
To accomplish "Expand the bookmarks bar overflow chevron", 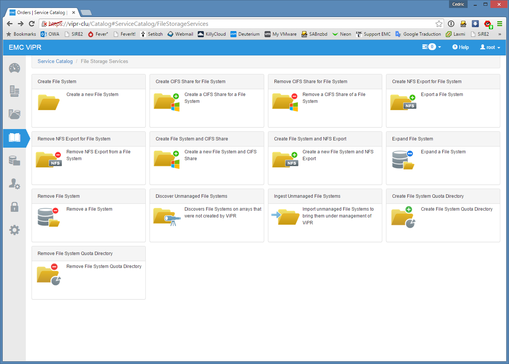I will coord(500,34).
